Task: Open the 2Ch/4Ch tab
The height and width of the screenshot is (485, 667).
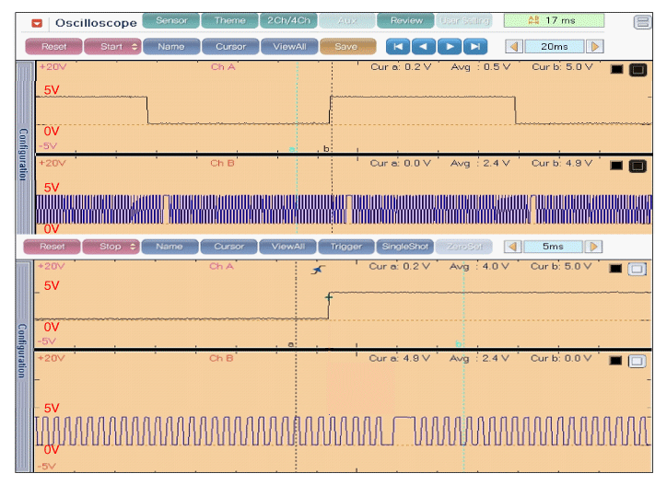Action: pos(288,20)
